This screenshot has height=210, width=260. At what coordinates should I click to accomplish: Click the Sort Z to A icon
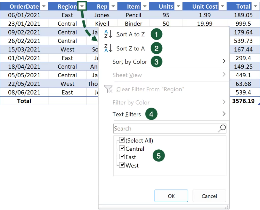(108, 48)
